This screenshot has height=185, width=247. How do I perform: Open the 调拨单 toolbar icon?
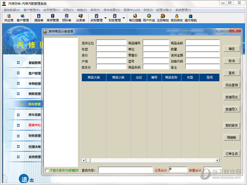tap(39, 18)
